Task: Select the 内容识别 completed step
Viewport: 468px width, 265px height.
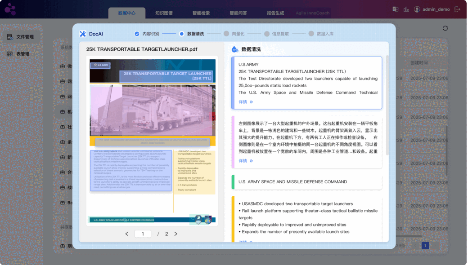Action: pyautogui.click(x=147, y=34)
